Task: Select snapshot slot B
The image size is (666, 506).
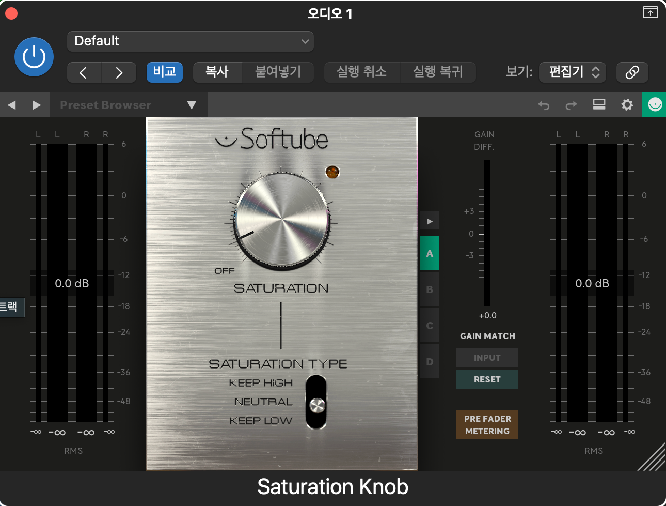Action: pyautogui.click(x=430, y=289)
